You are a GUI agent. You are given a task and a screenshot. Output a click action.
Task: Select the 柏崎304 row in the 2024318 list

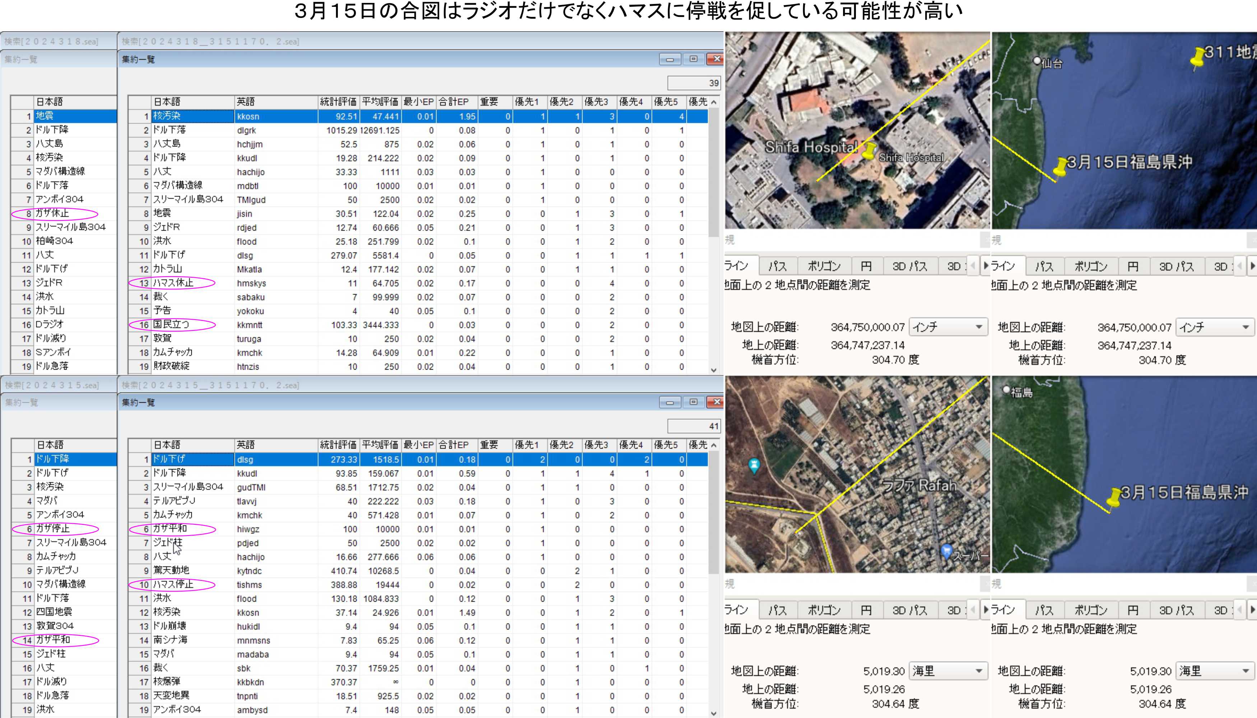[x=64, y=241]
